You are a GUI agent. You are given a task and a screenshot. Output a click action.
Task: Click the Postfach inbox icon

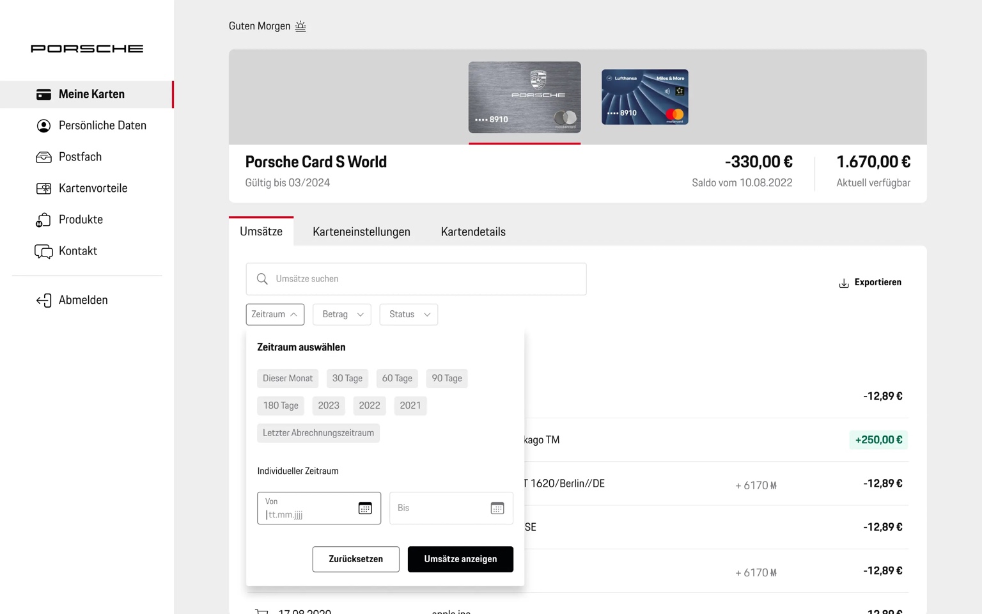pyautogui.click(x=43, y=157)
